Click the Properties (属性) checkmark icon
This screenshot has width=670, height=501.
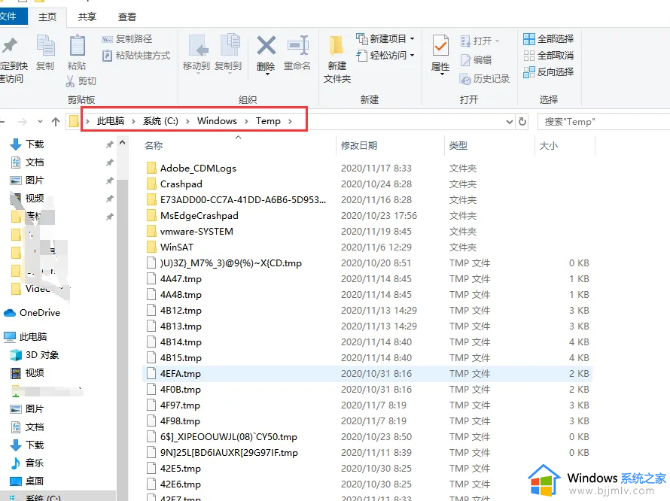[440, 45]
